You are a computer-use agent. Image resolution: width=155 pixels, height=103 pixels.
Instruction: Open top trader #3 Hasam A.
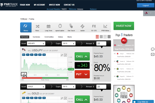(x=124, y=63)
